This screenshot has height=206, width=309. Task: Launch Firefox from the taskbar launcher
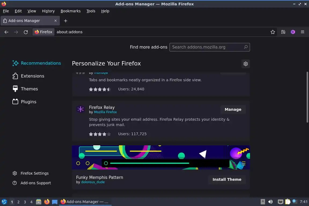47,202
